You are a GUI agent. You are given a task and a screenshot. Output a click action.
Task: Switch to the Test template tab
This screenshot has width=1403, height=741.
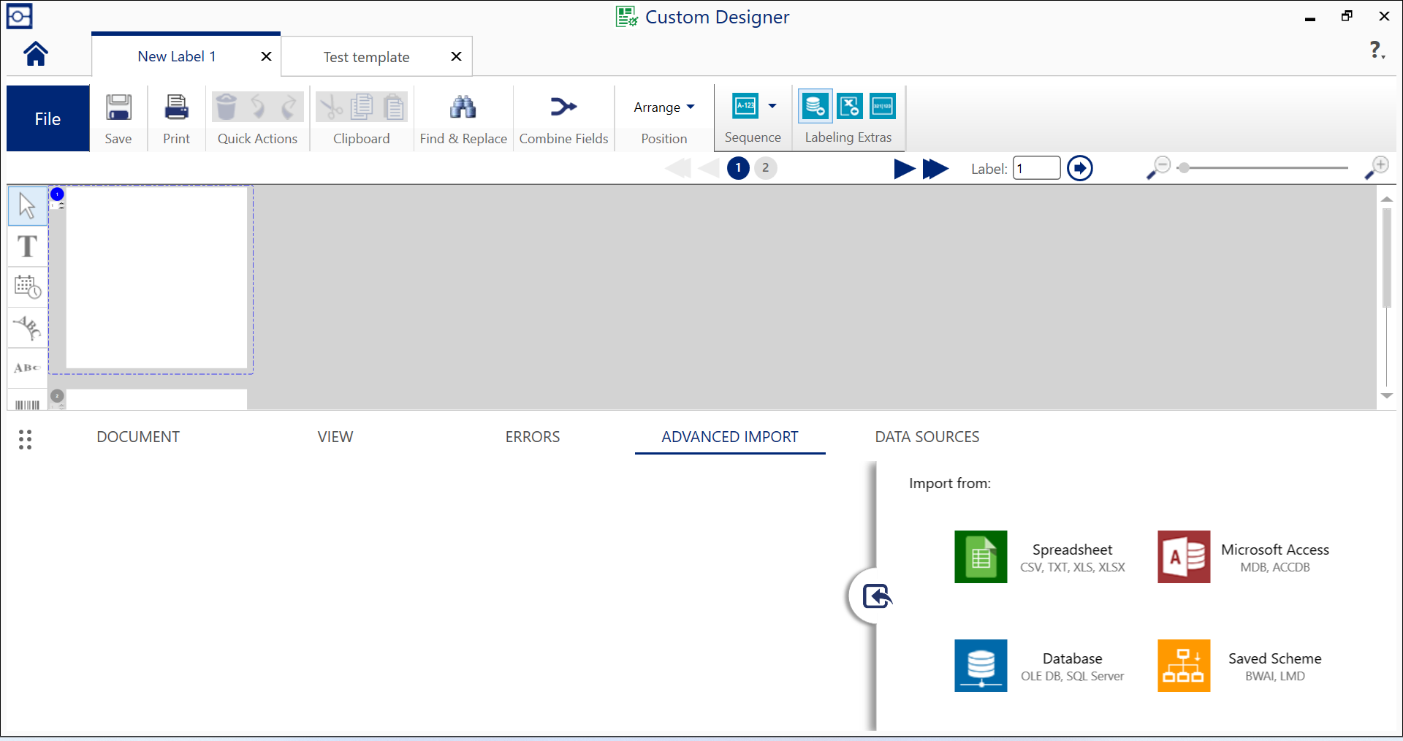tap(366, 57)
